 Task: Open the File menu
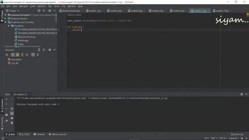[x=3, y=6]
